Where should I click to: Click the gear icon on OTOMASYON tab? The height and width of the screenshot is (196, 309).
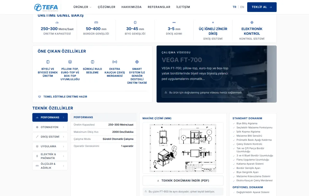[x=37, y=127]
